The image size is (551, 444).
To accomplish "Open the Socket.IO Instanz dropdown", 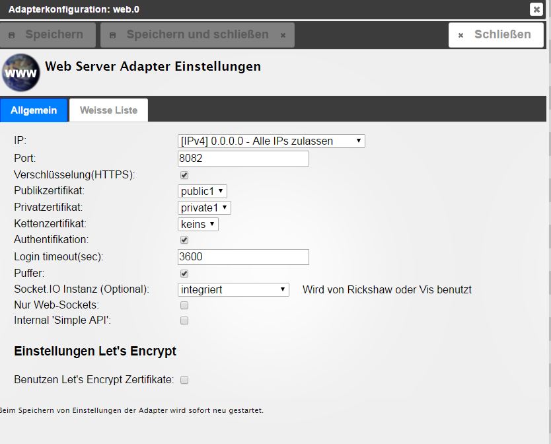I will click(233, 289).
